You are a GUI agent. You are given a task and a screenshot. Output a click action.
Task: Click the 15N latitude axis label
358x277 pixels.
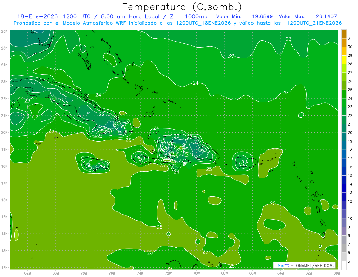click(x=4, y=217)
